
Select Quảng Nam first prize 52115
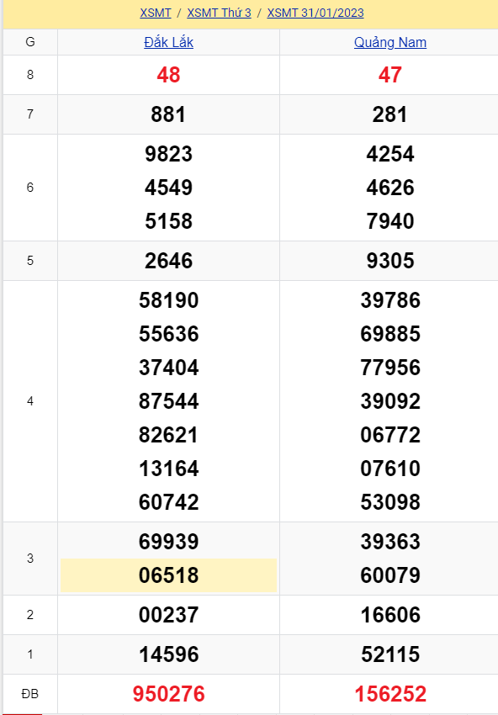[x=390, y=654]
